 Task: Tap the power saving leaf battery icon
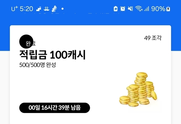coord(116,9)
